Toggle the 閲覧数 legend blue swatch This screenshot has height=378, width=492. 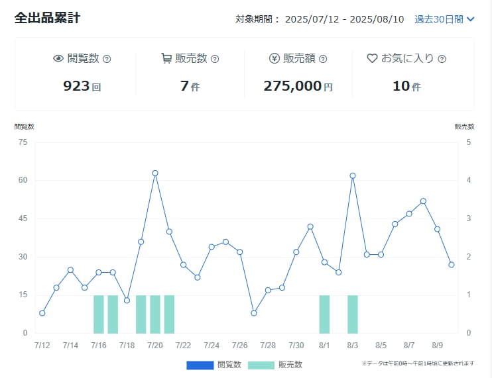(x=200, y=365)
